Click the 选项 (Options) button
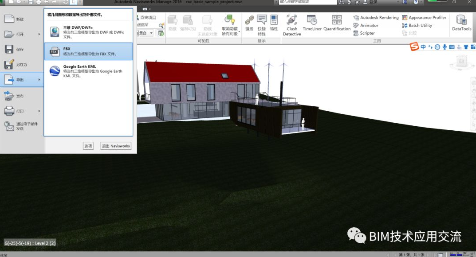 click(87, 146)
